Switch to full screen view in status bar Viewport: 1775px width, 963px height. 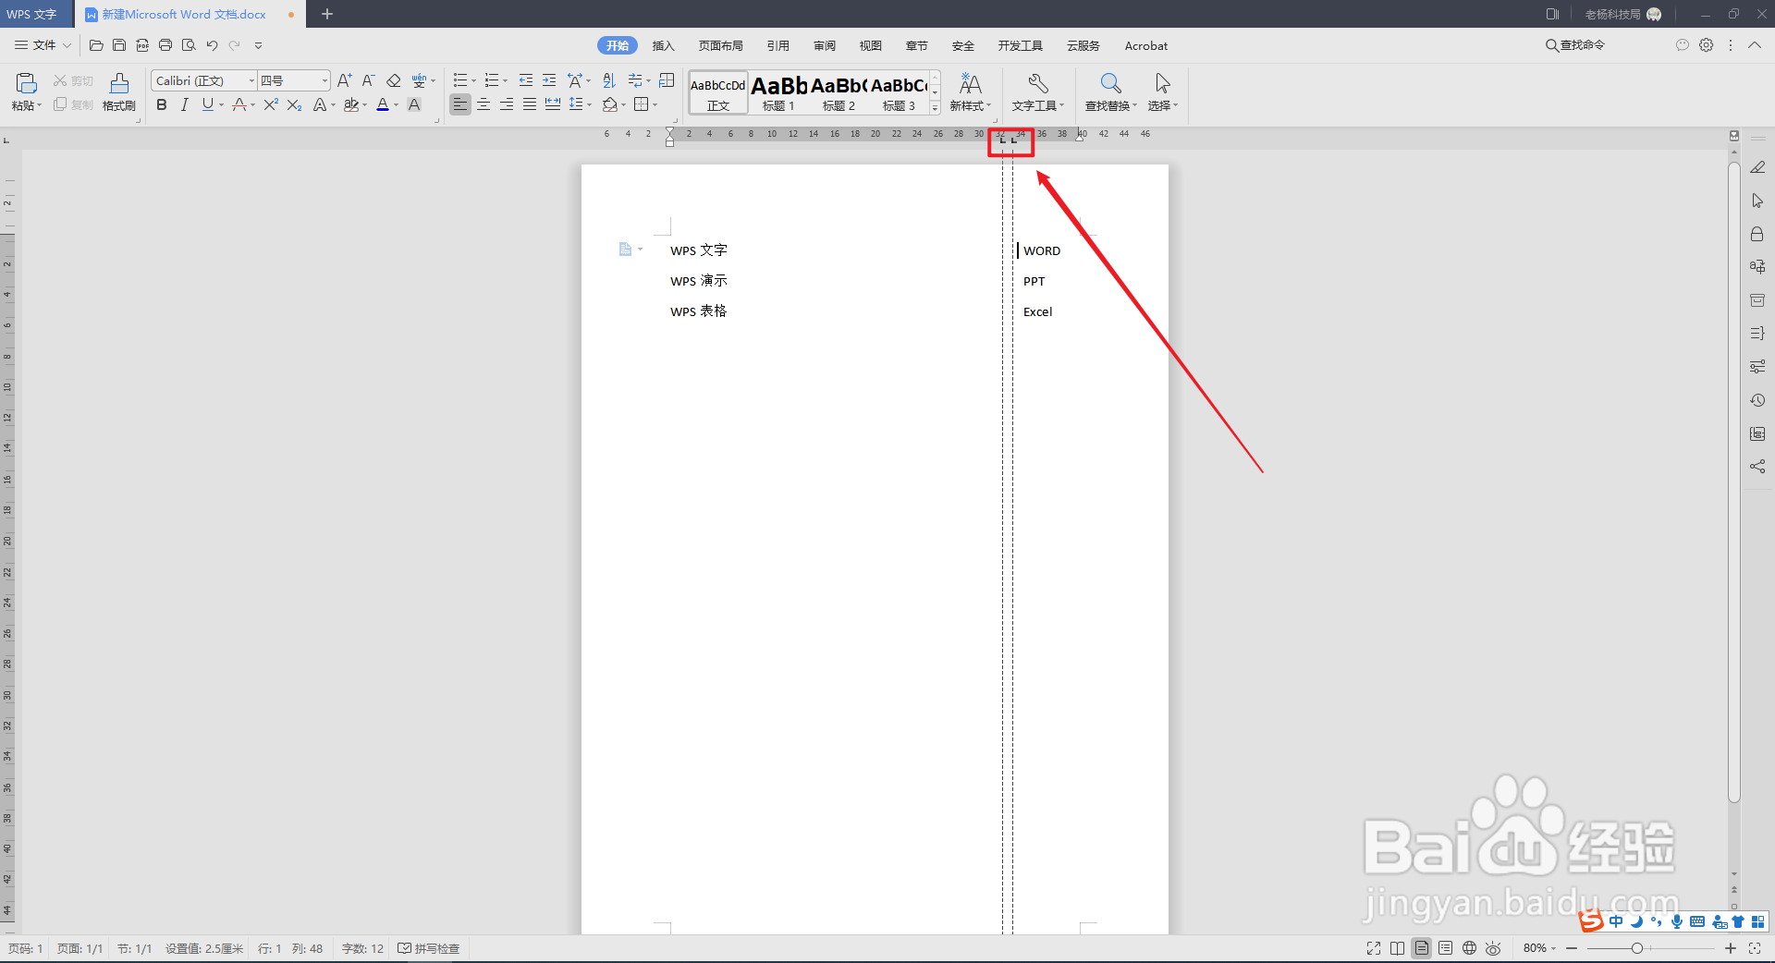(1374, 948)
